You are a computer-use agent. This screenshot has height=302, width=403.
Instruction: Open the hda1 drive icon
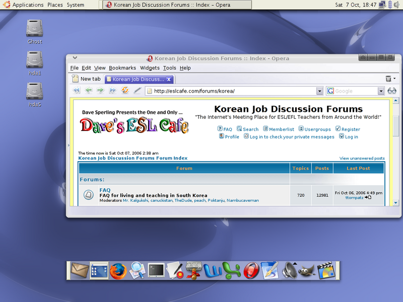tap(34, 63)
